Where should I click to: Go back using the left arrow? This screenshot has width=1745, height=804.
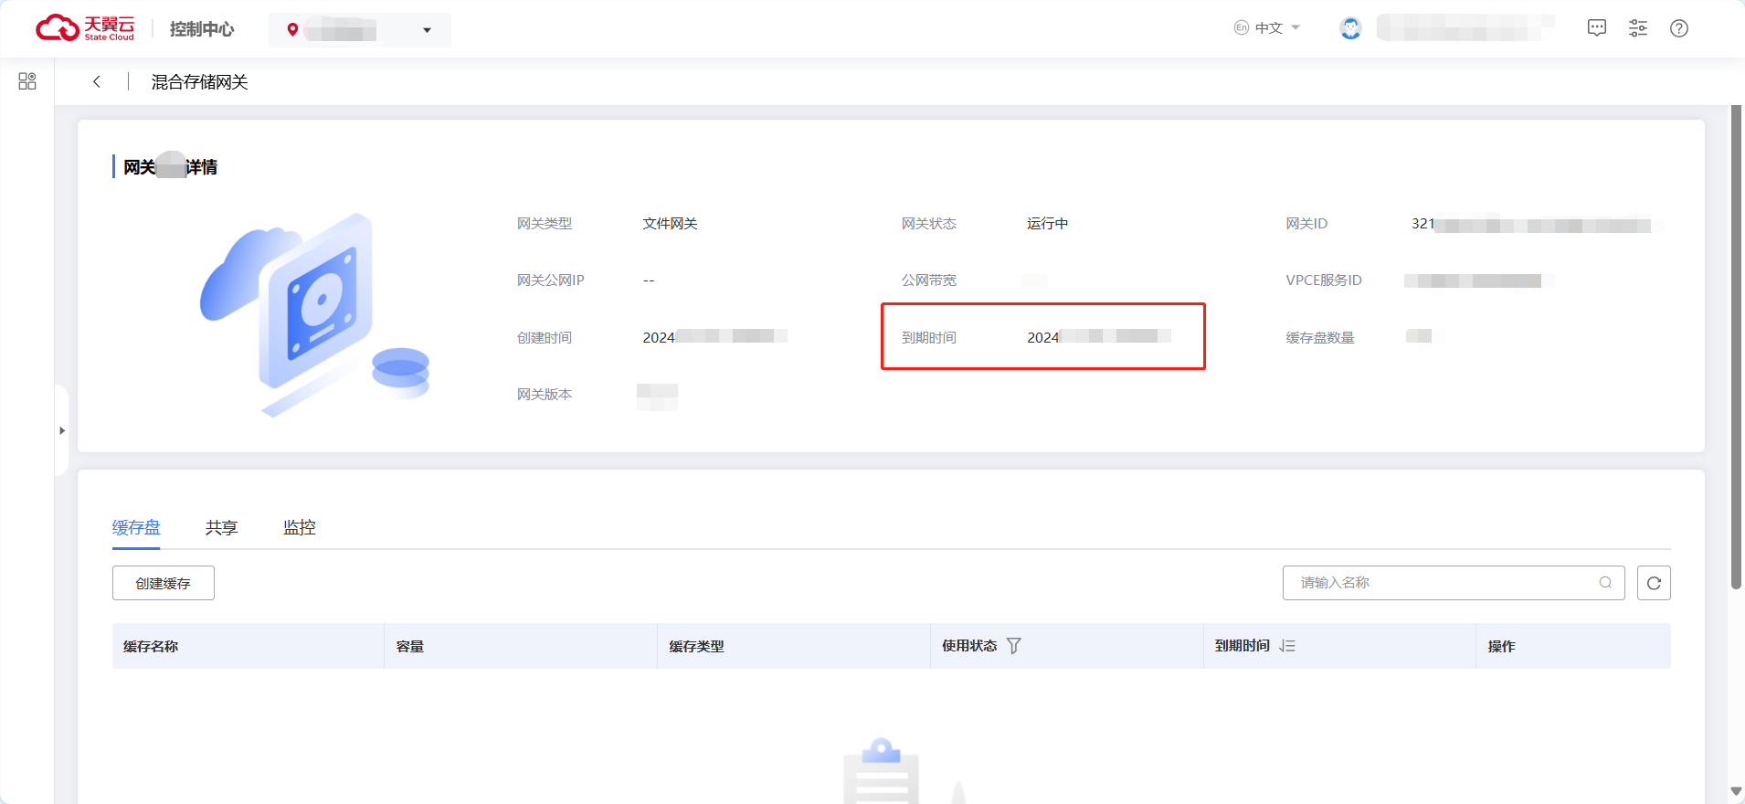97,81
